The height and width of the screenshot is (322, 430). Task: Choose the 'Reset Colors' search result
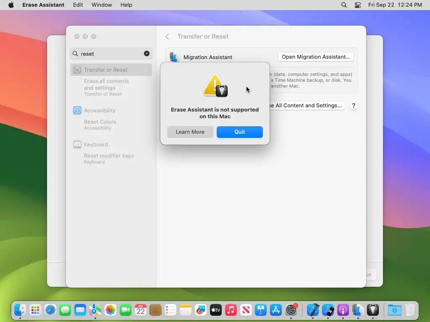coord(100,124)
